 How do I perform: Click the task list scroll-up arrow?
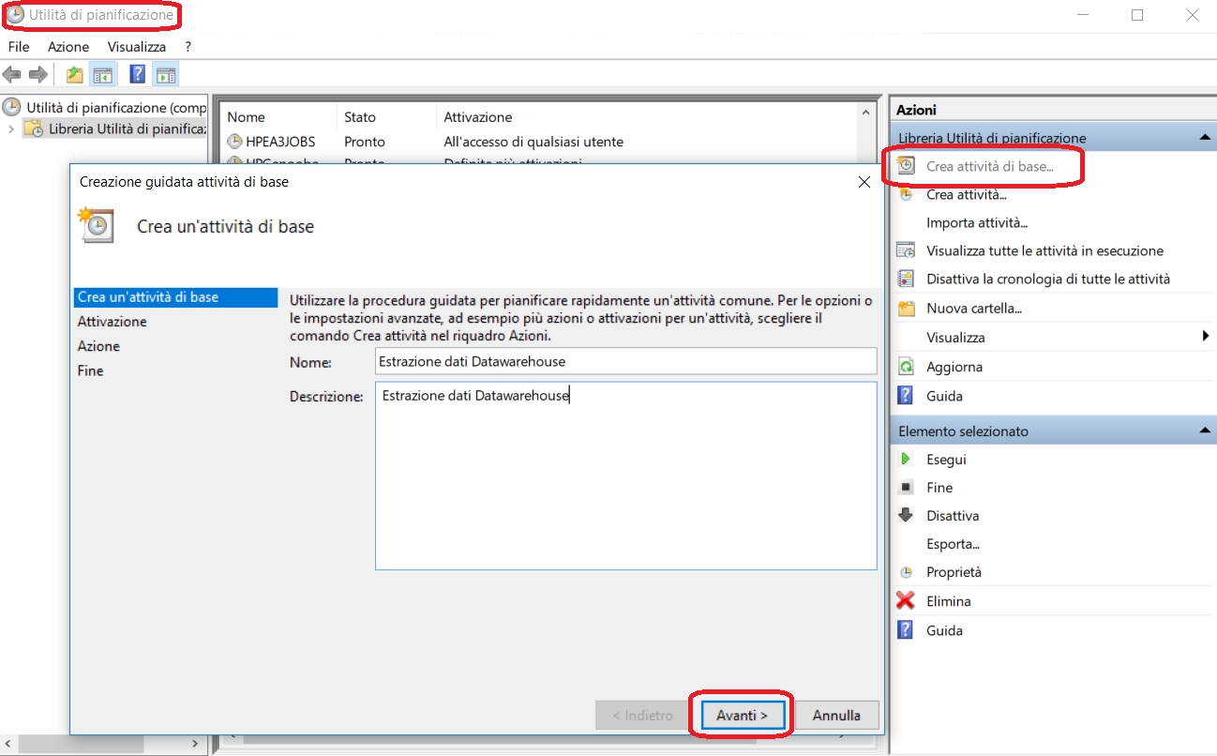pyautogui.click(x=866, y=113)
